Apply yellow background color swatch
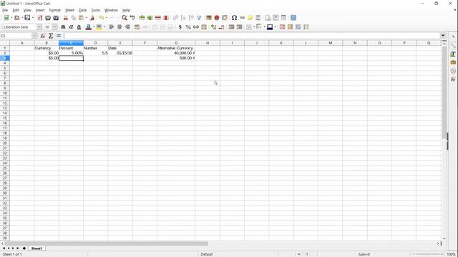 click(99, 27)
